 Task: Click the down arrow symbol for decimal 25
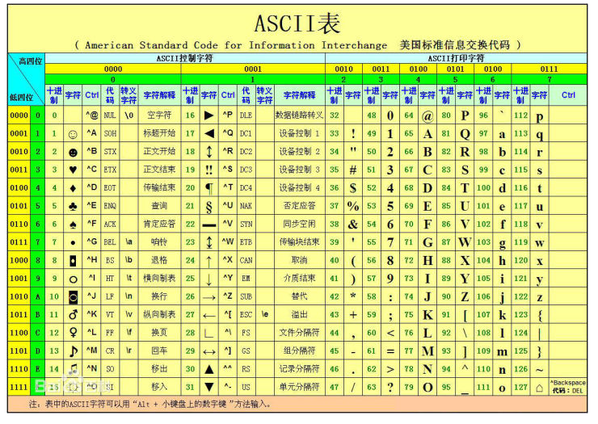(209, 279)
